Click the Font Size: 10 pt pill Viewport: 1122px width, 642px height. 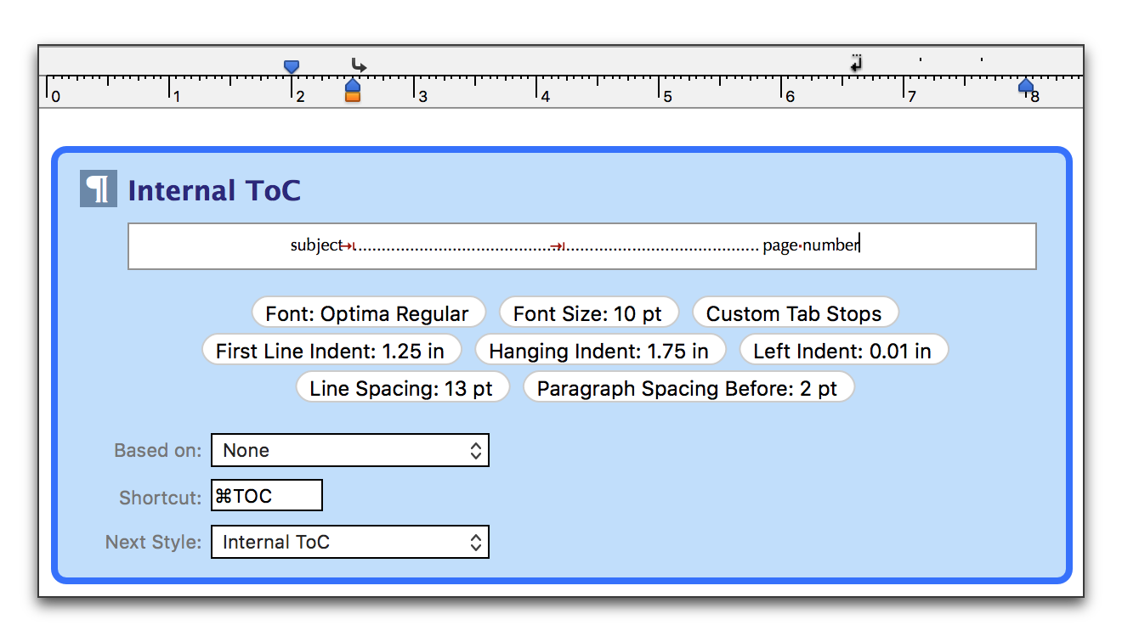[x=588, y=313]
